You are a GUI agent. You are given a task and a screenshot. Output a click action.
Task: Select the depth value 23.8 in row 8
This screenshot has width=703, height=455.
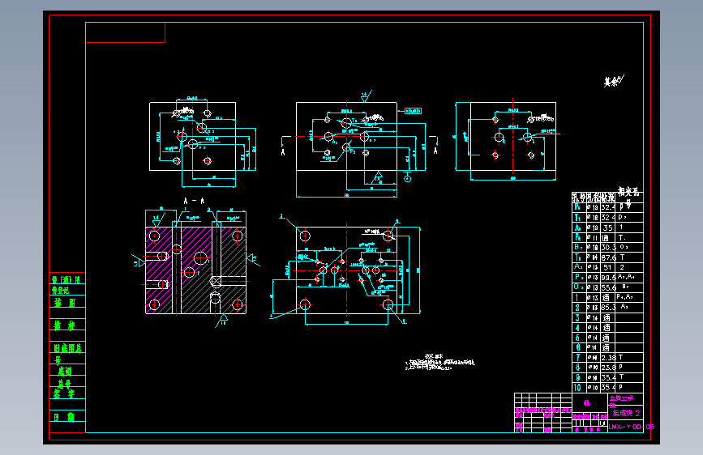pos(608,368)
